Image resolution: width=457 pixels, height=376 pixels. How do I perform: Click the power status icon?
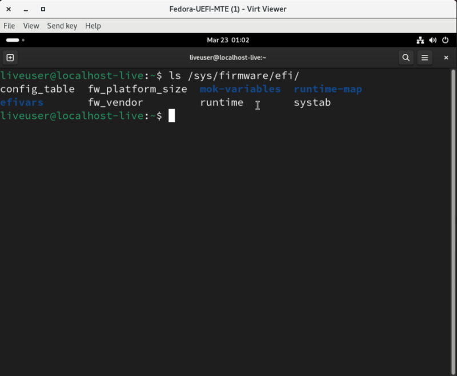445,40
